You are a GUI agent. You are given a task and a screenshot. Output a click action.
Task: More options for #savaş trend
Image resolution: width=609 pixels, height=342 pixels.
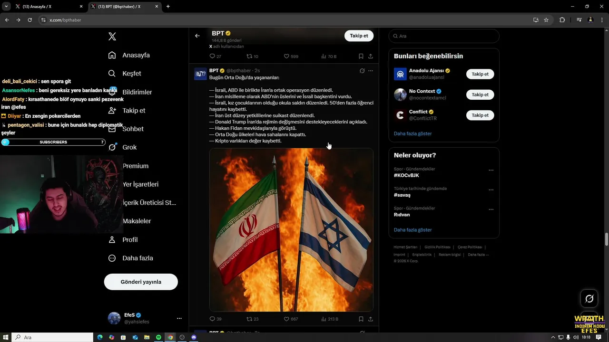point(491,190)
